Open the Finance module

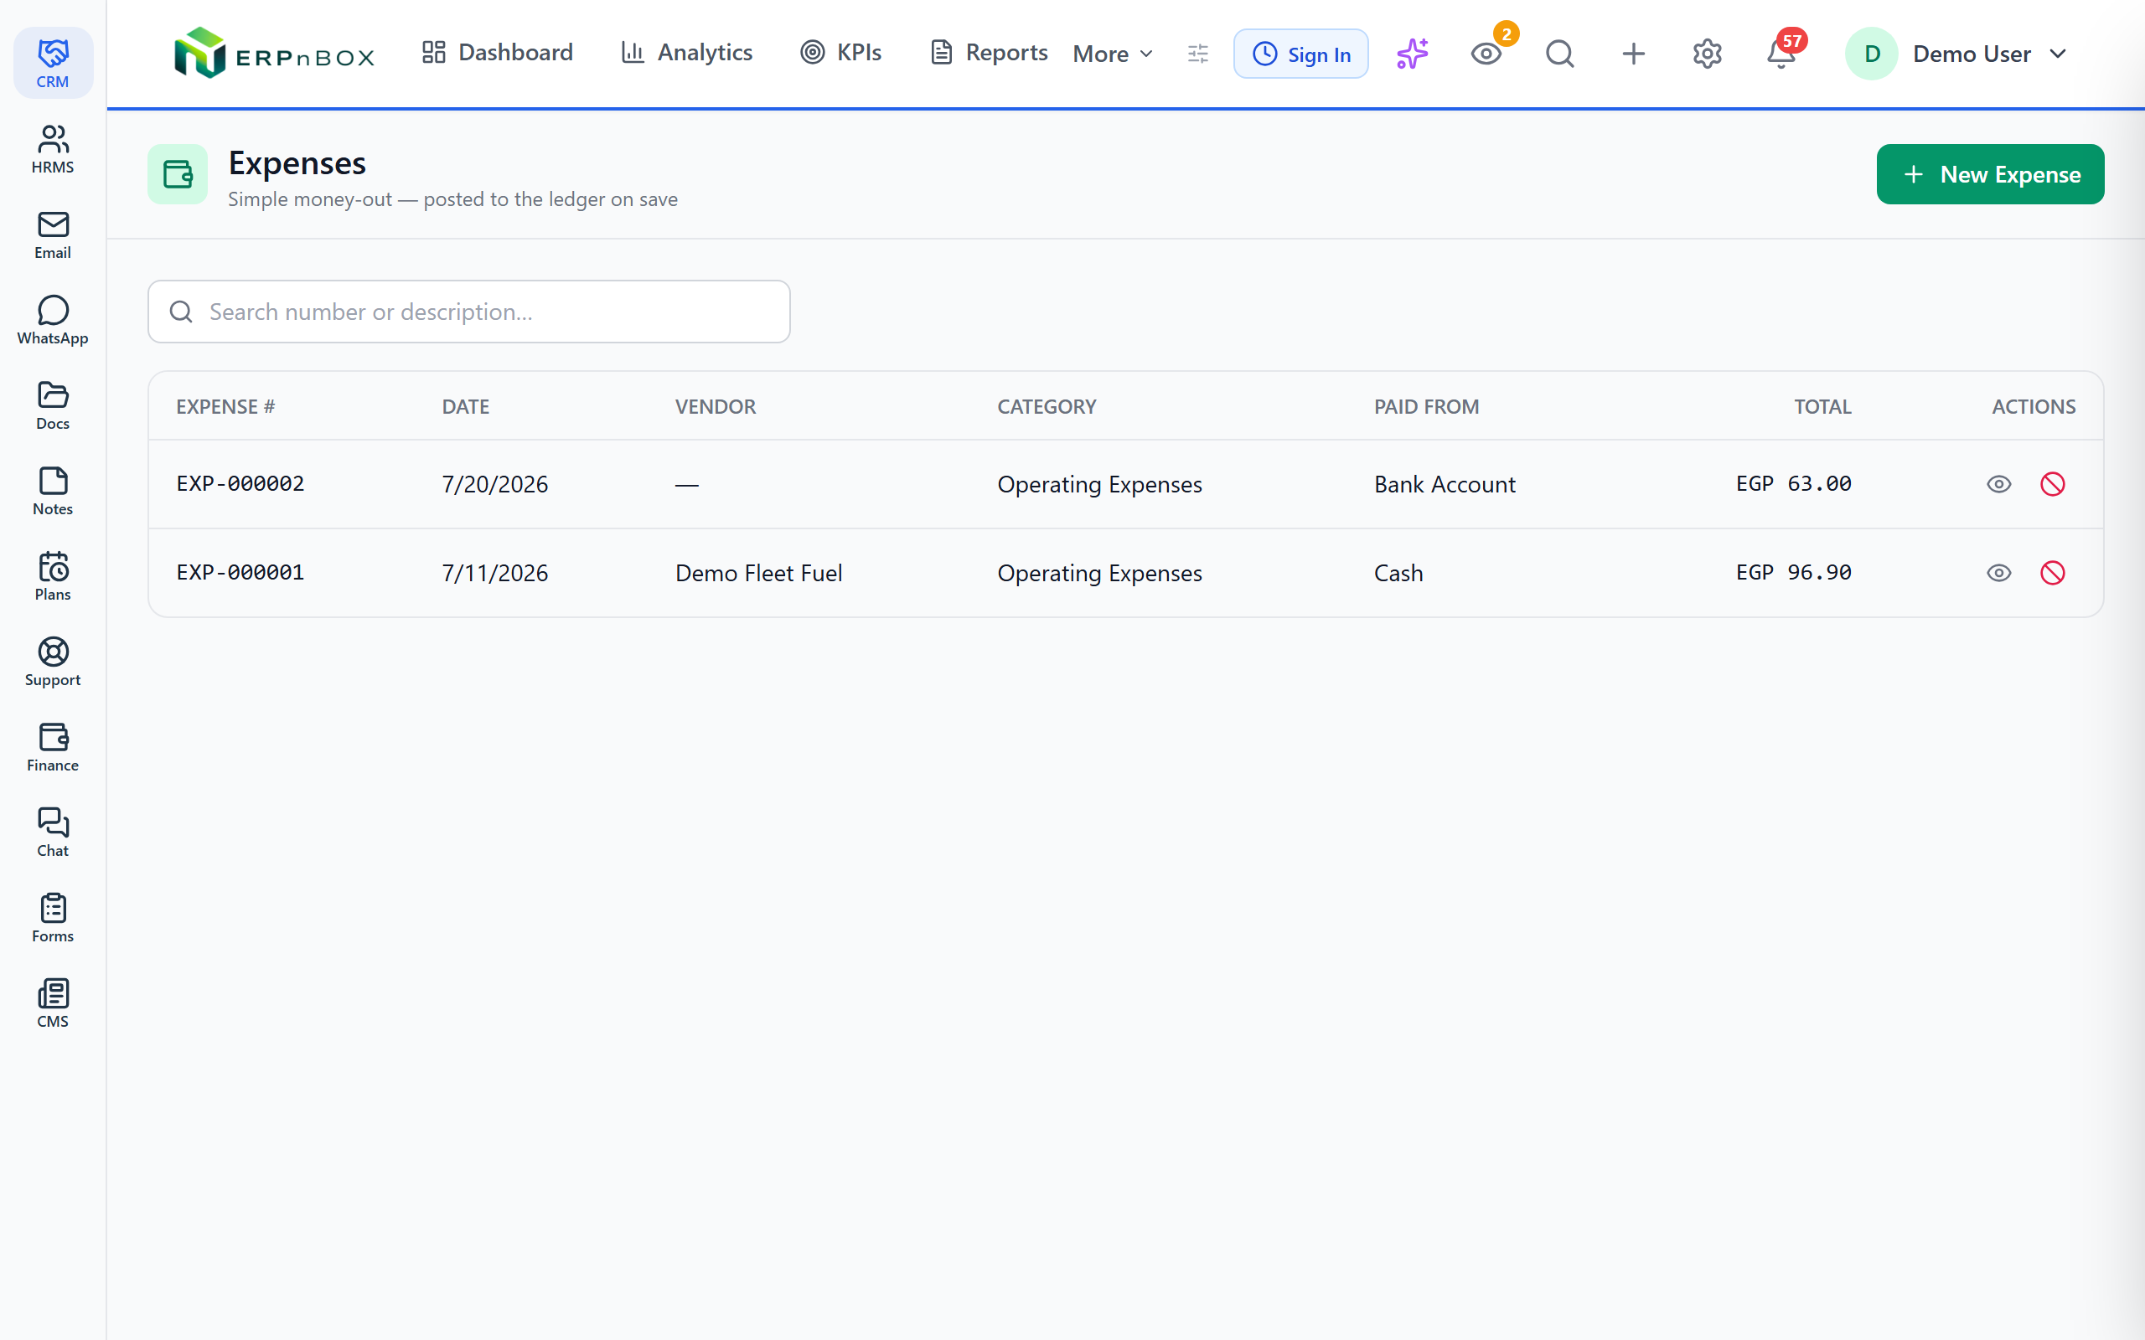[53, 747]
